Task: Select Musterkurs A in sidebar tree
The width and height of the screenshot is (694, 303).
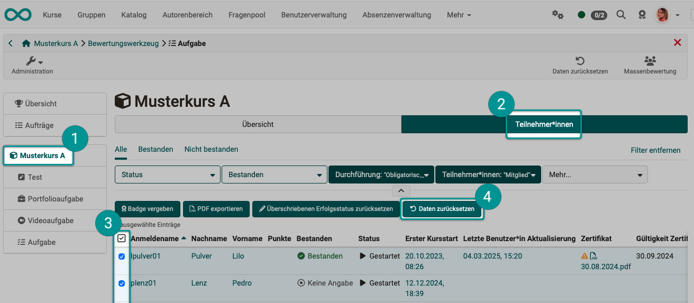Action: (38, 155)
